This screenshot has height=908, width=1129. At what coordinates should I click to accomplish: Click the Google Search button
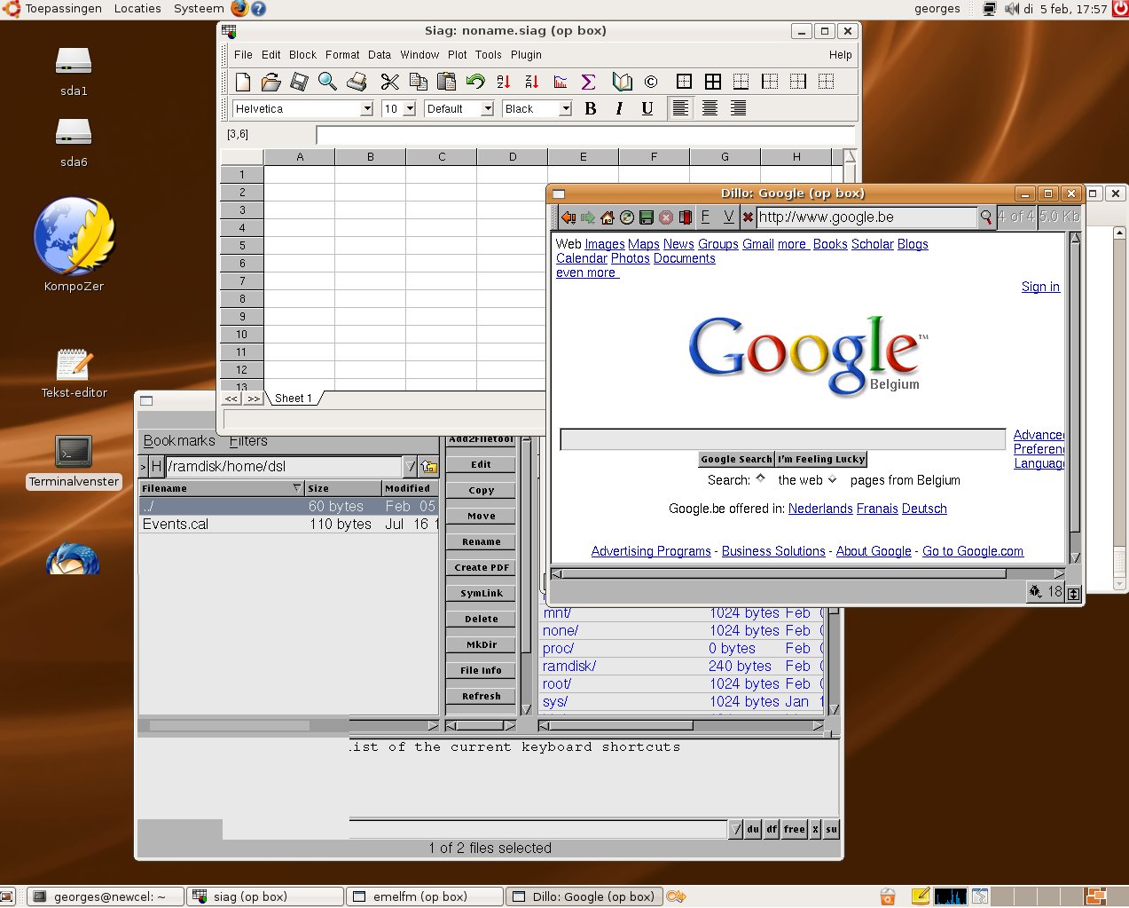tap(736, 459)
